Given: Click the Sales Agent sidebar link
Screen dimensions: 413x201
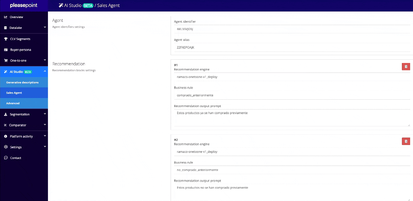Looking at the screenshot, I should [x=14, y=93].
